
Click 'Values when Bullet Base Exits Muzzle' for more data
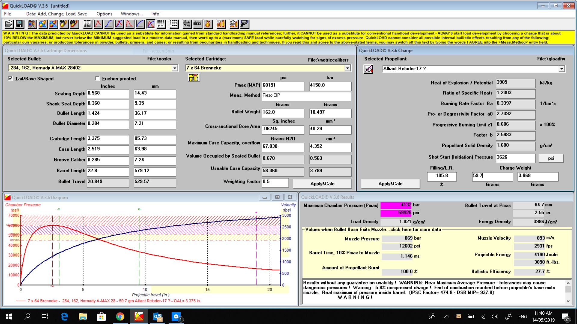pyautogui.click(x=373, y=229)
